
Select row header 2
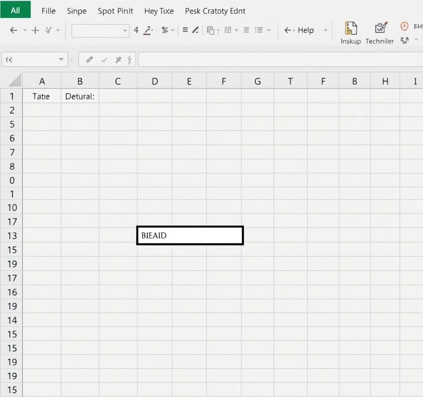12,110
